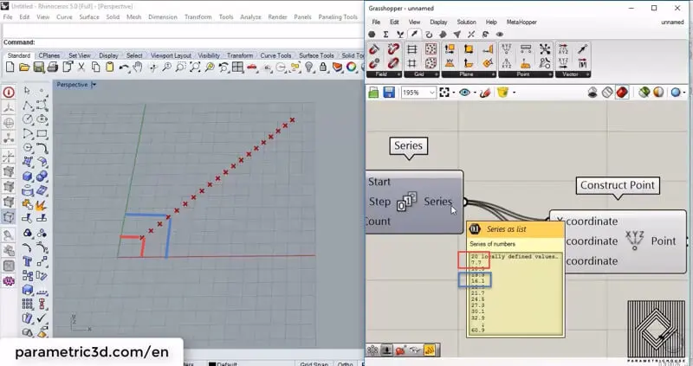This screenshot has height=366, width=693.
Task: Toggle Grid Snap in status bar
Action: 314,363
